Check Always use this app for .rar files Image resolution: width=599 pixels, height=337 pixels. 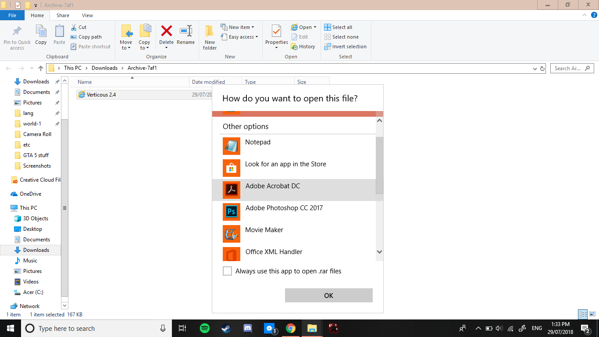pos(227,271)
